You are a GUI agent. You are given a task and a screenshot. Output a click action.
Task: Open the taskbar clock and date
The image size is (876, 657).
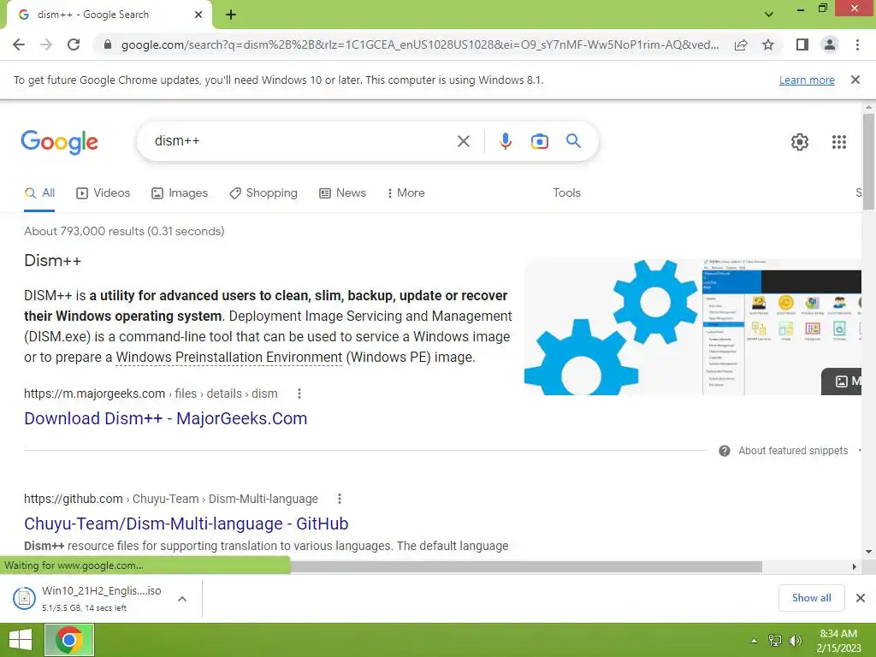pos(838,641)
